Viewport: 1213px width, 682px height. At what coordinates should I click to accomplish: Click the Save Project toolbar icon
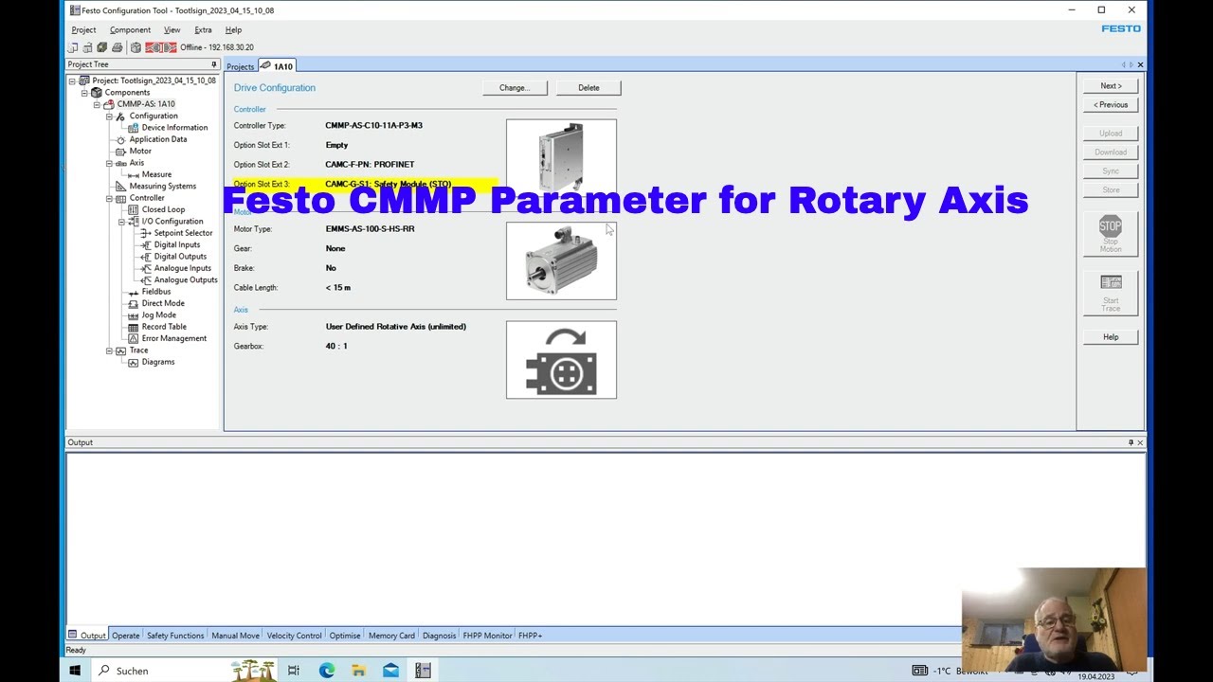pyautogui.click(x=101, y=47)
